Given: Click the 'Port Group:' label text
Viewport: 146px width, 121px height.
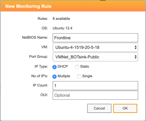Looking at the screenshot, I should click(39, 56).
